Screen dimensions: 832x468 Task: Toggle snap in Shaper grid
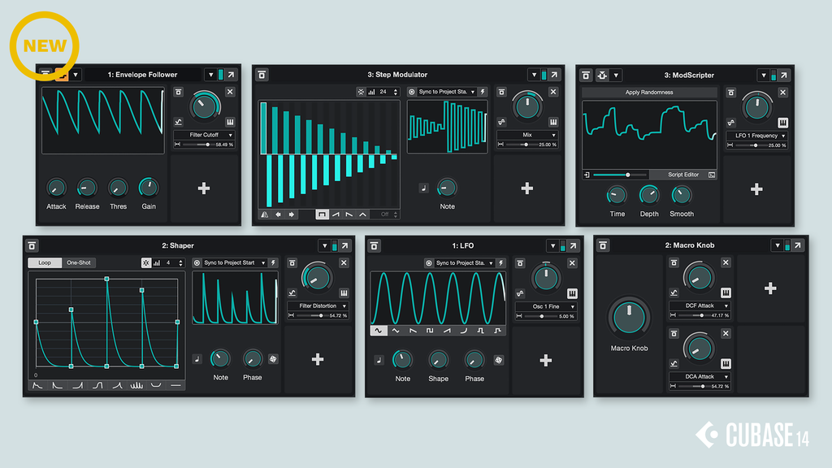coord(146,262)
